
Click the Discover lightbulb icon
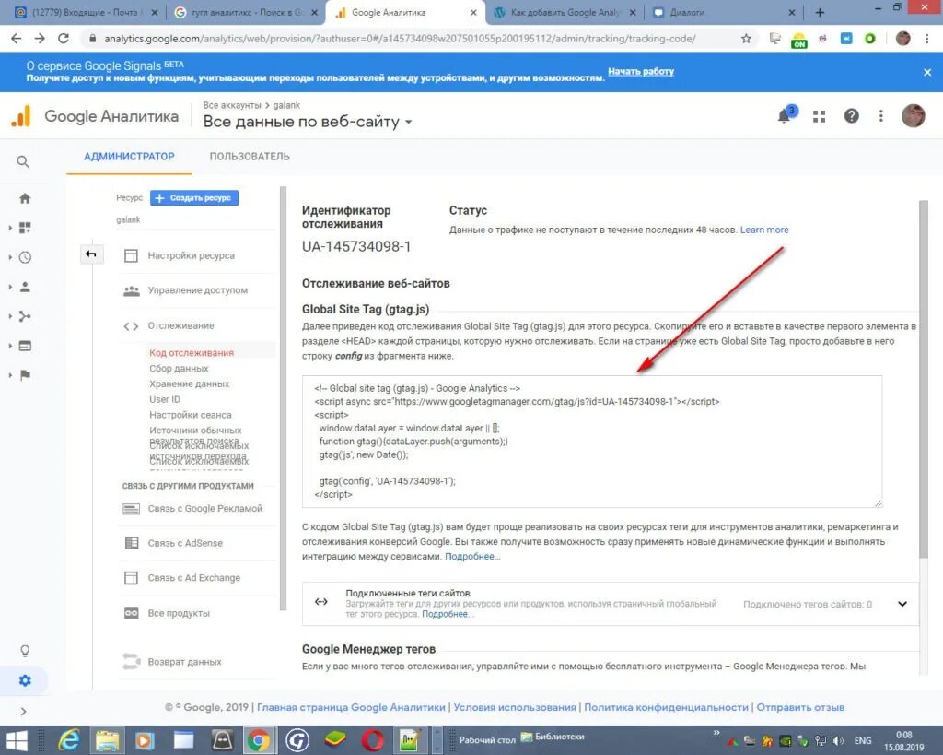tap(25, 651)
